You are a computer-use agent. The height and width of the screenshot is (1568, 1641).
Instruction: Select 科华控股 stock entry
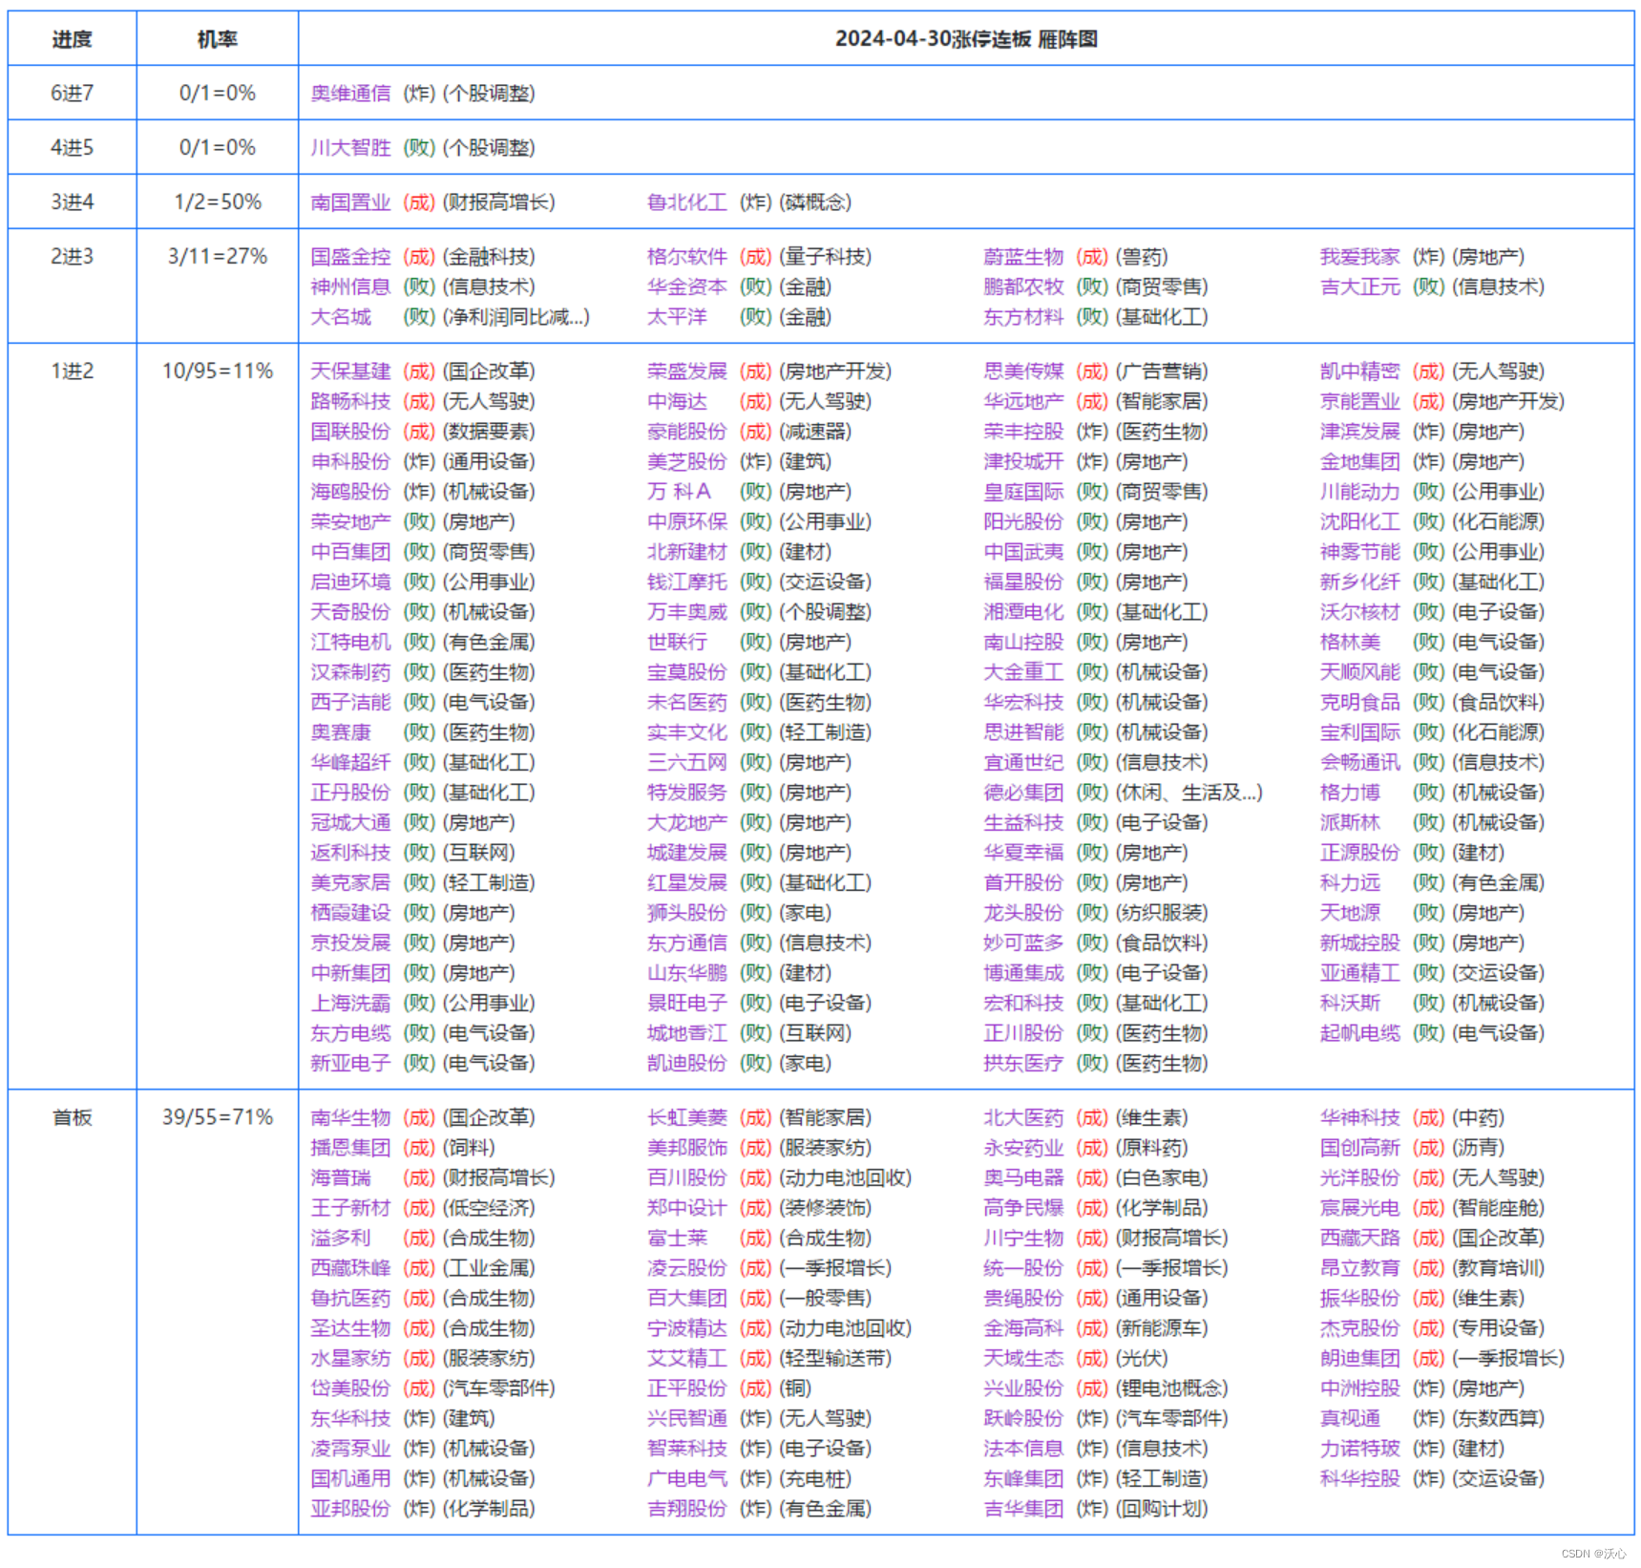1359,1478
